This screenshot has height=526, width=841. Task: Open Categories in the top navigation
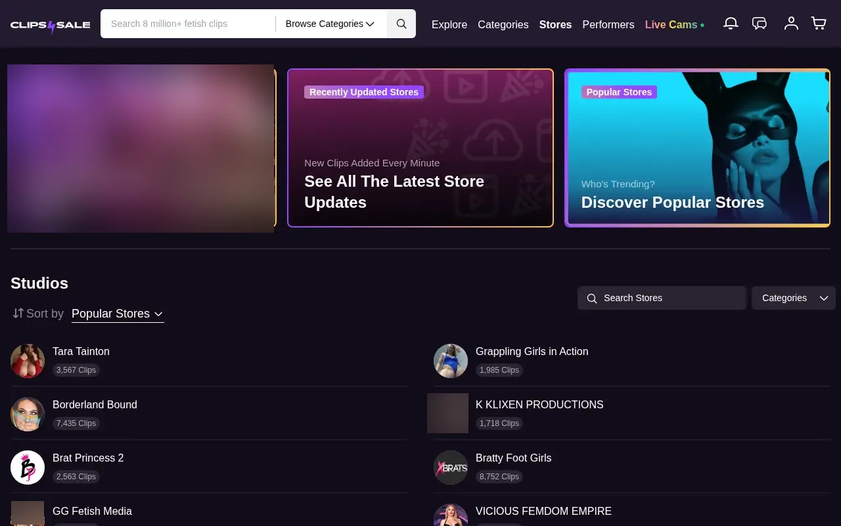(x=503, y=24)
